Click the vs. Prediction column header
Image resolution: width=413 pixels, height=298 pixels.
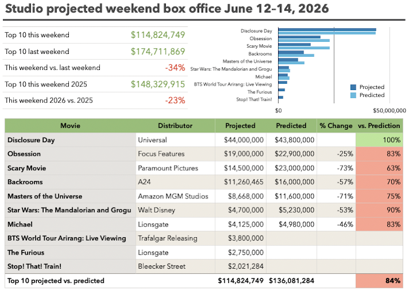[379, 126]
